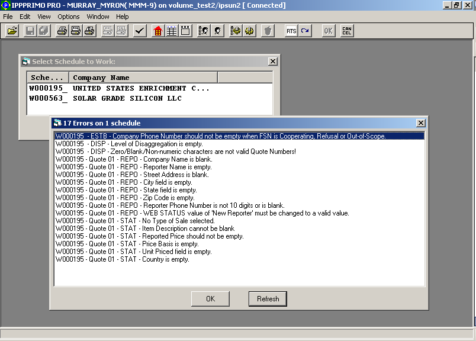Open the Help menu
This screenshot has width=476, height=341.
pyautogui.click(x=123, y=17)
